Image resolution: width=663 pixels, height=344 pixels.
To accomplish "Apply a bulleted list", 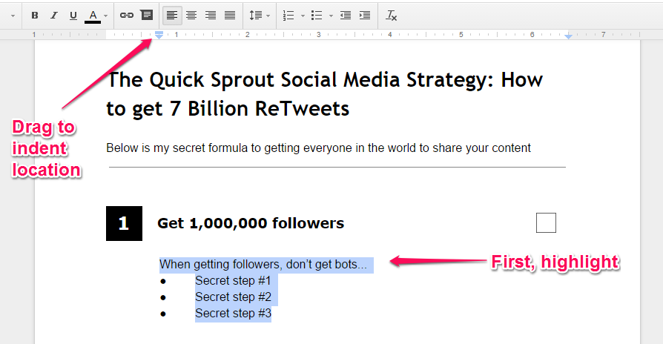I will click(x=317, y=16).
